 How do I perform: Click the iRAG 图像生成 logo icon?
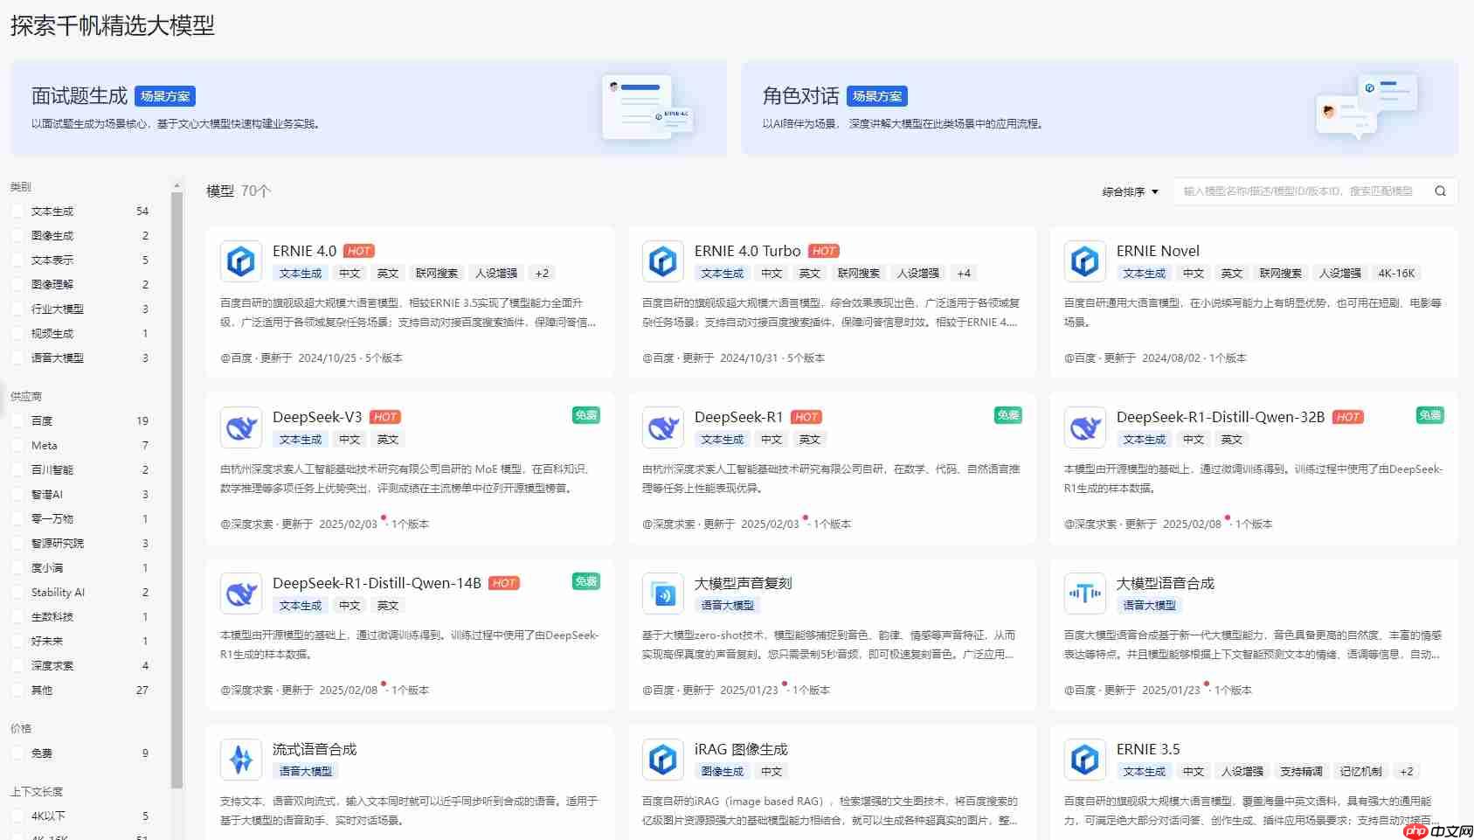pos(663,760)
